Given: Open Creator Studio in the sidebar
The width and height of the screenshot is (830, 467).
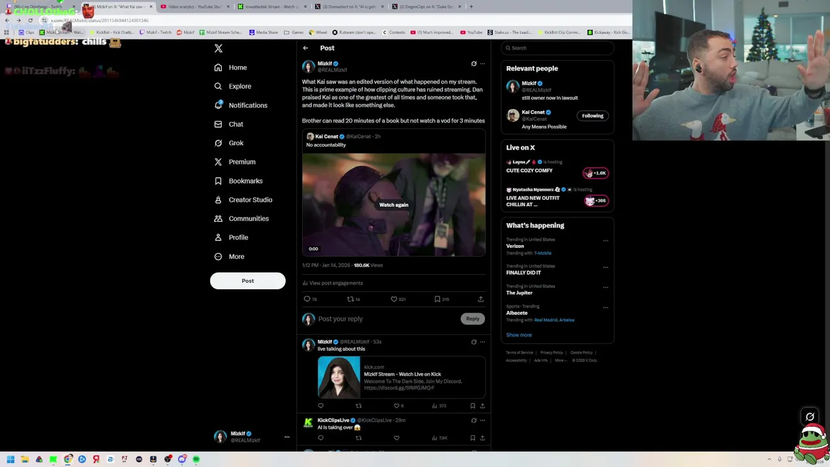Looking at the screenshot, I should tap(243, 200).
